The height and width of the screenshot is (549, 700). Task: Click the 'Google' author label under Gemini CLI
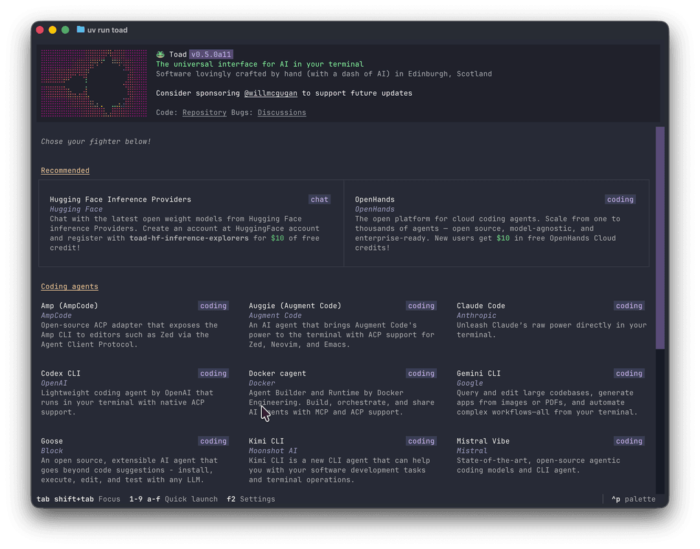tap(470, 383)
